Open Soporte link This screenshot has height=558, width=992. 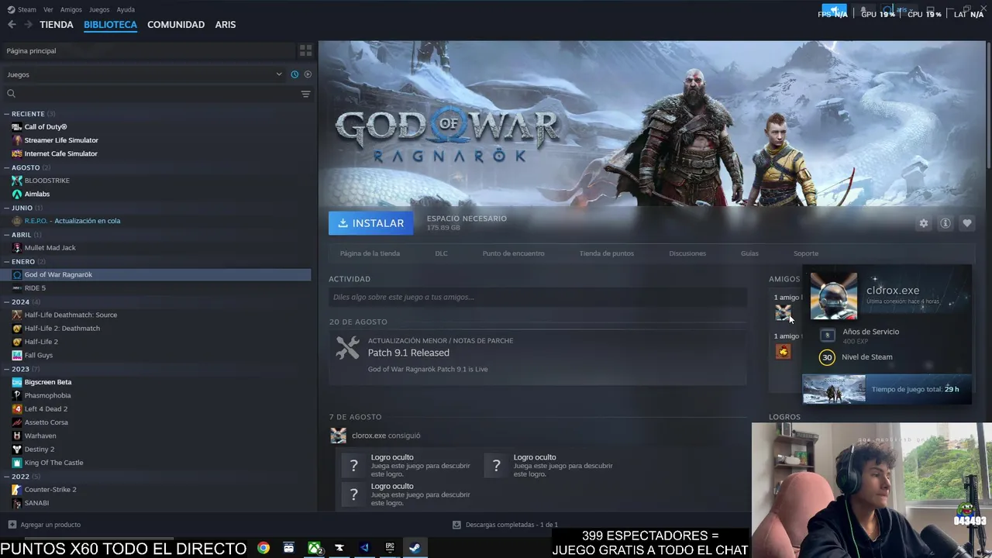(806, 253)
